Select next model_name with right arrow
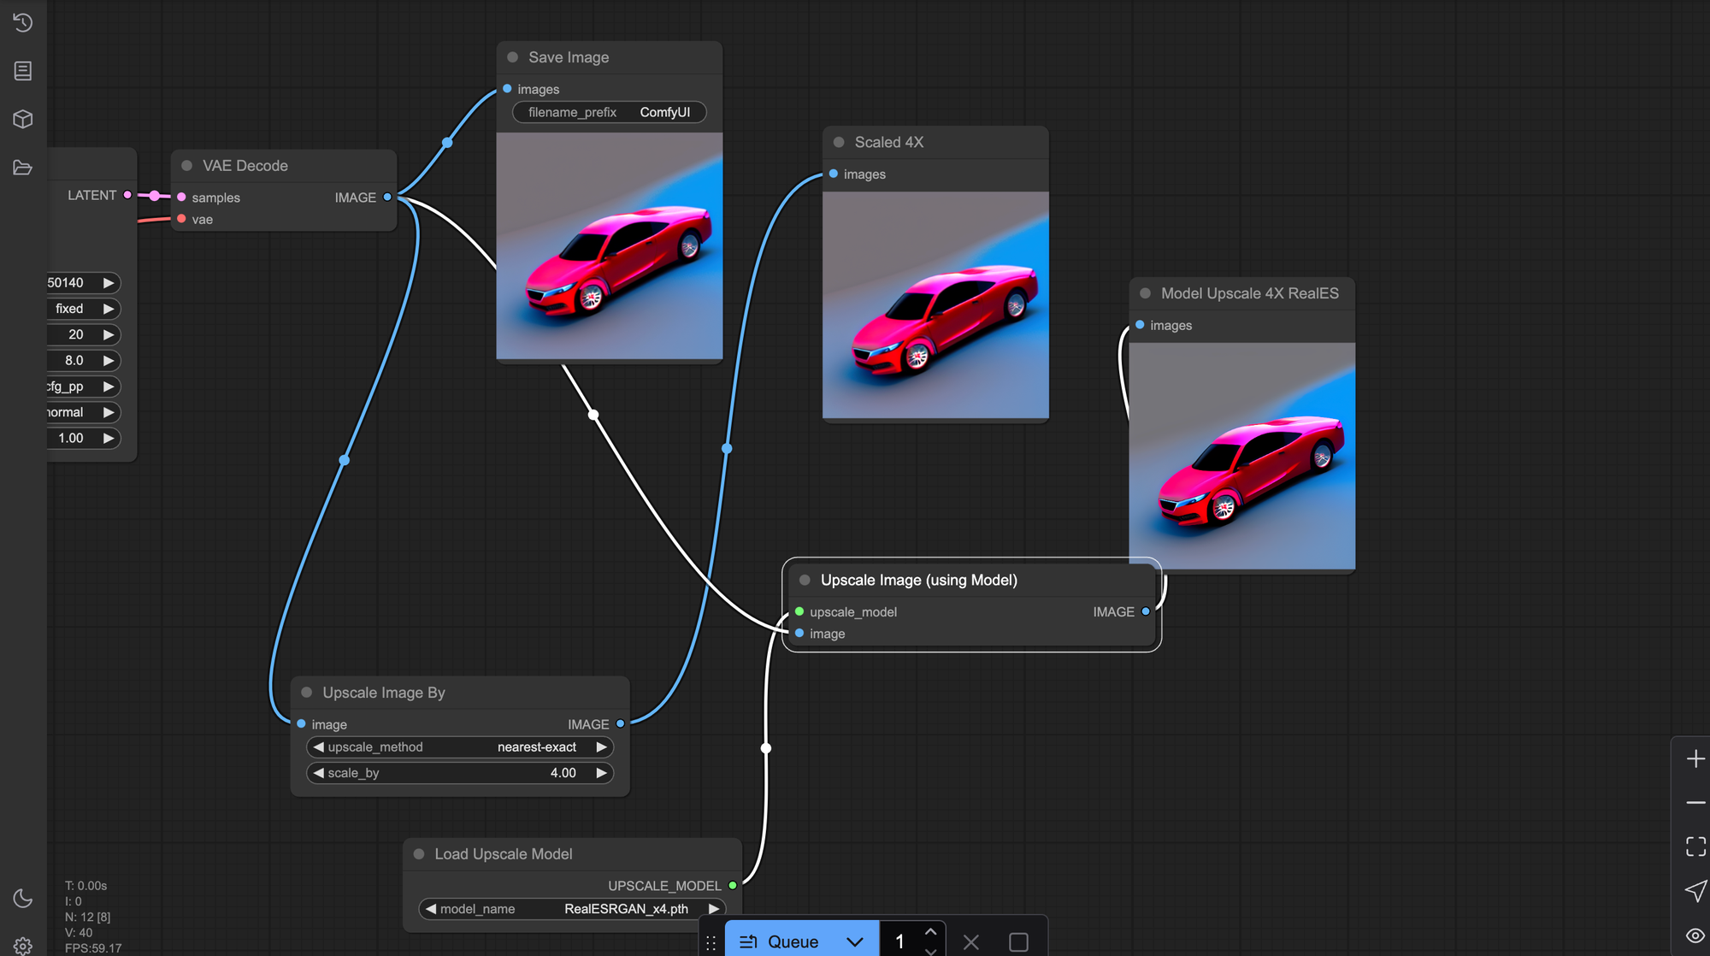 point(713,909)
